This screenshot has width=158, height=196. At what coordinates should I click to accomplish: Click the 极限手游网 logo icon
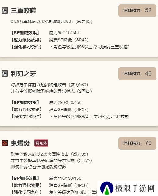tap(107, 188)
